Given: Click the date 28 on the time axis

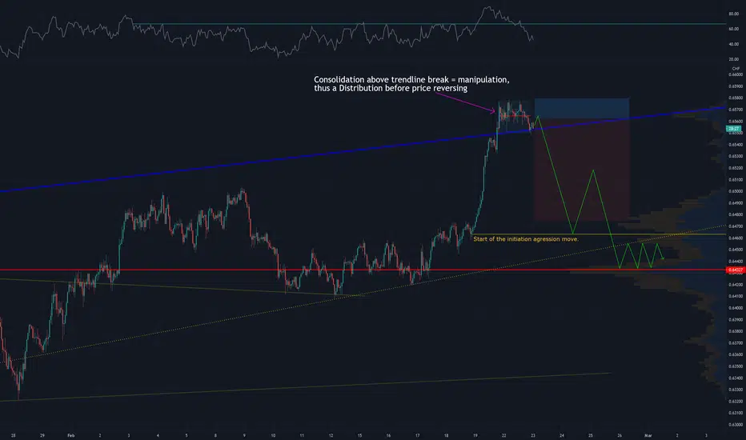Looking at the screenshot, I should pyautogui.click(x=14, y=435).
